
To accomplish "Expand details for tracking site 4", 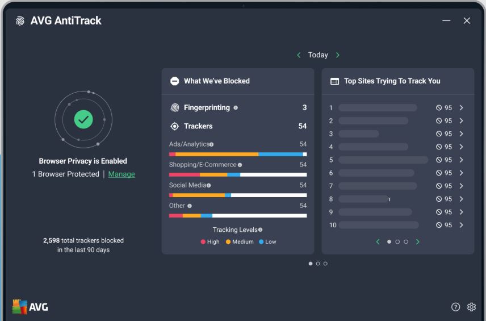I will point(461,147).
